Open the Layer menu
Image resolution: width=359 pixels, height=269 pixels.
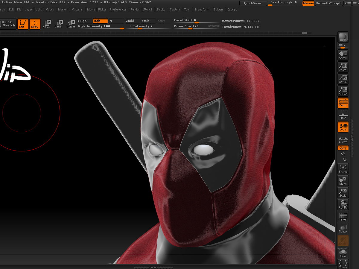tap(28, 10)
